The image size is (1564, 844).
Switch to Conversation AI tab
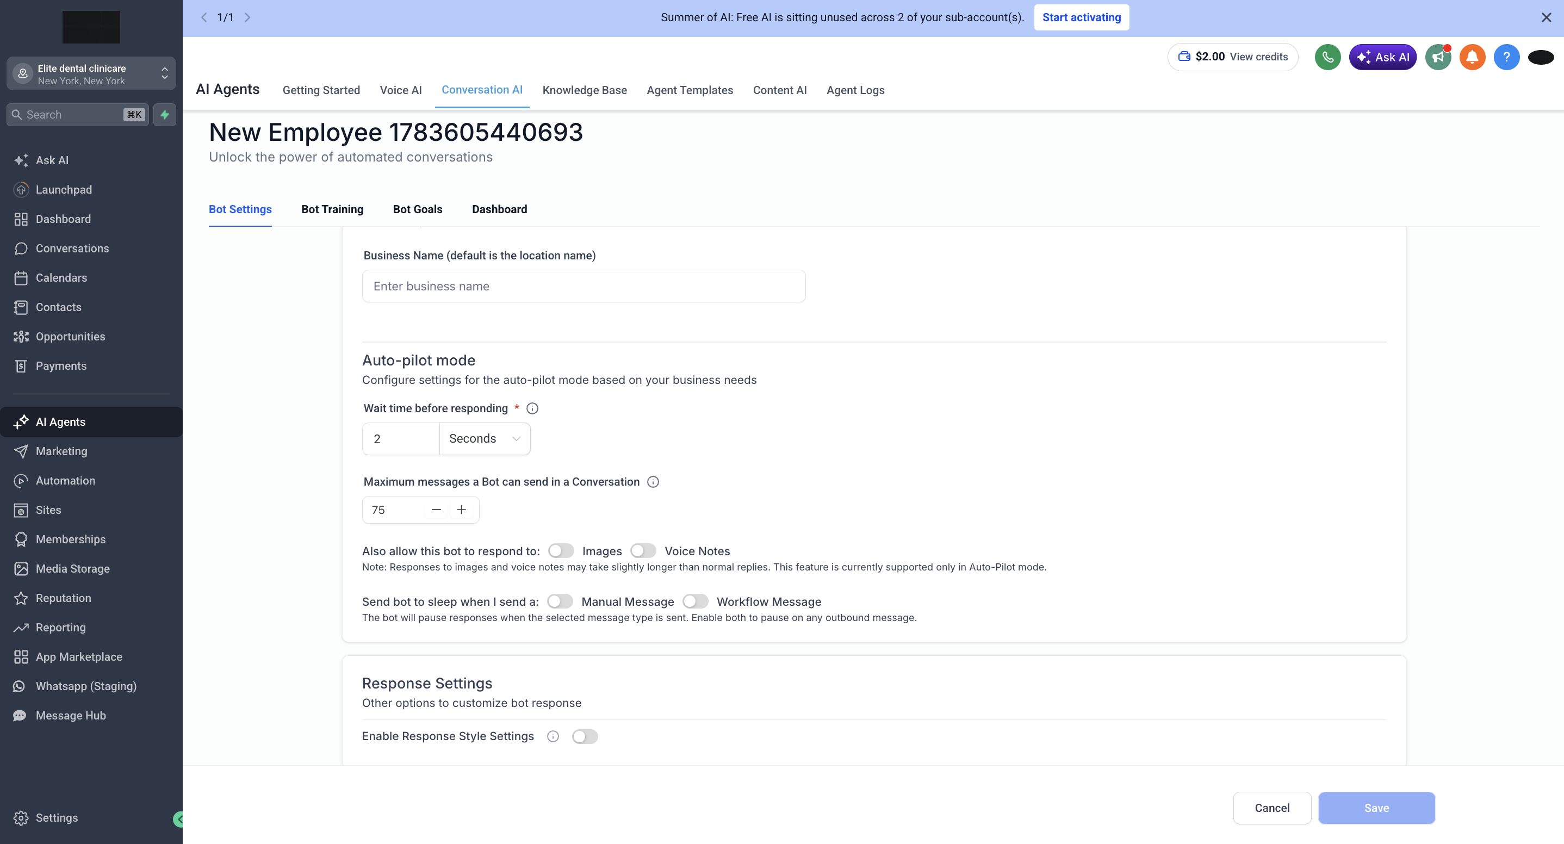[482, 90]
